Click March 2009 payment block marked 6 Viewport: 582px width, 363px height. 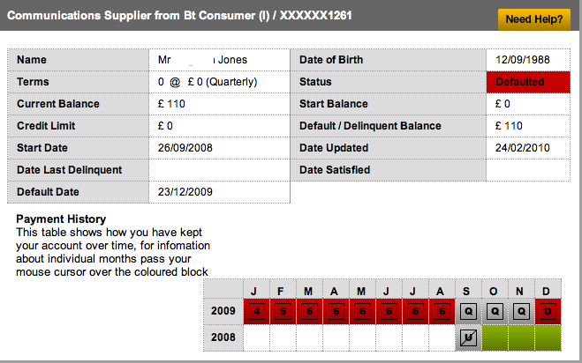309,311
